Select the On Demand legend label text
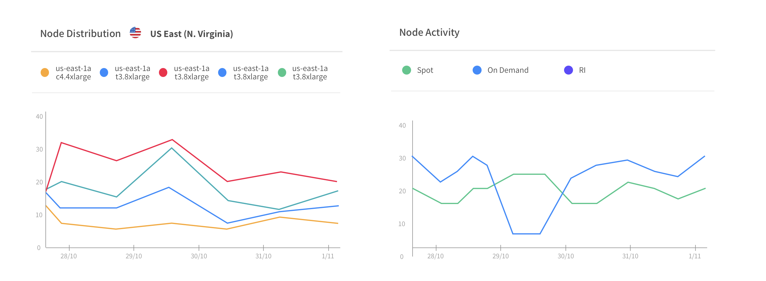766x281 pixels. [x=508, y=70]
